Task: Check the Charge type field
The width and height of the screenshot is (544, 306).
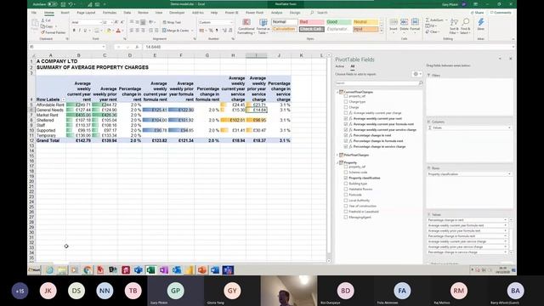Action: pyautogui.click(x=346, y=102)
